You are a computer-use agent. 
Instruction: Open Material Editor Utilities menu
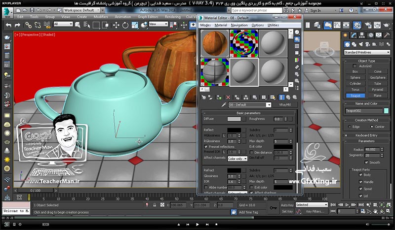(x=273, y=25)
